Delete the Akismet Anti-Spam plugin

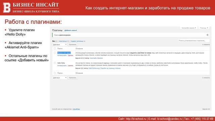click(x=71, y=55)
